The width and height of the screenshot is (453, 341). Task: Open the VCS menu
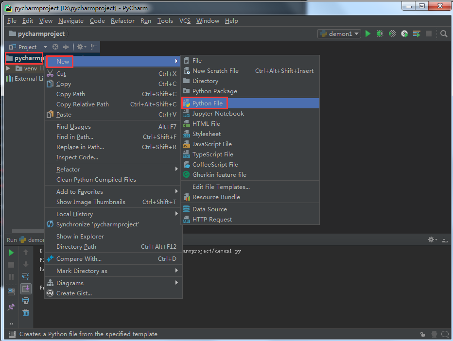(185, 21)
